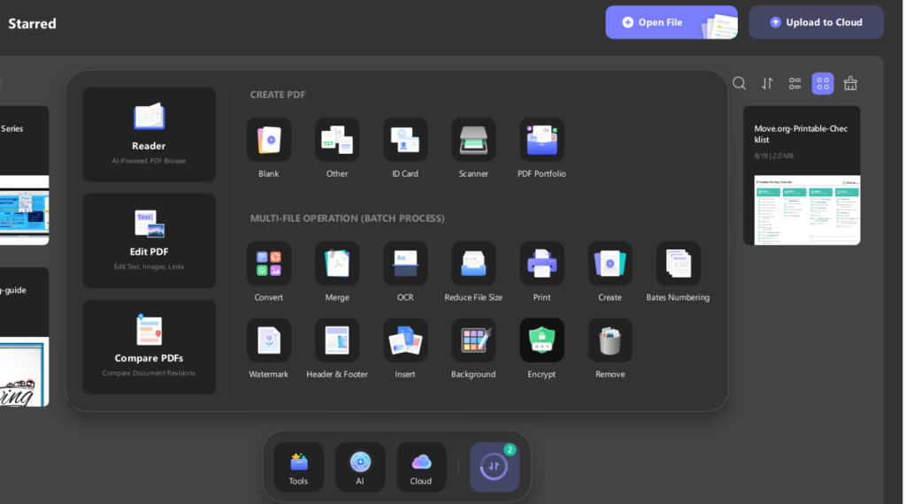Open the Compare PDFs panel

click(x=149, y=347)
